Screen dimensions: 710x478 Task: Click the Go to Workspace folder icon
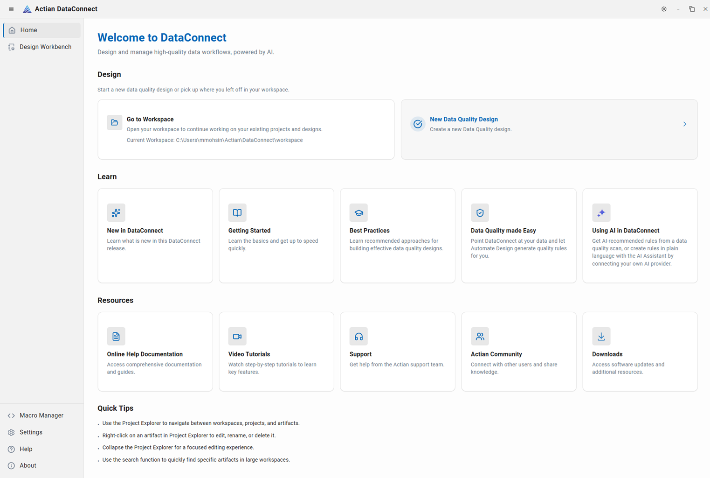coord(115,122)
